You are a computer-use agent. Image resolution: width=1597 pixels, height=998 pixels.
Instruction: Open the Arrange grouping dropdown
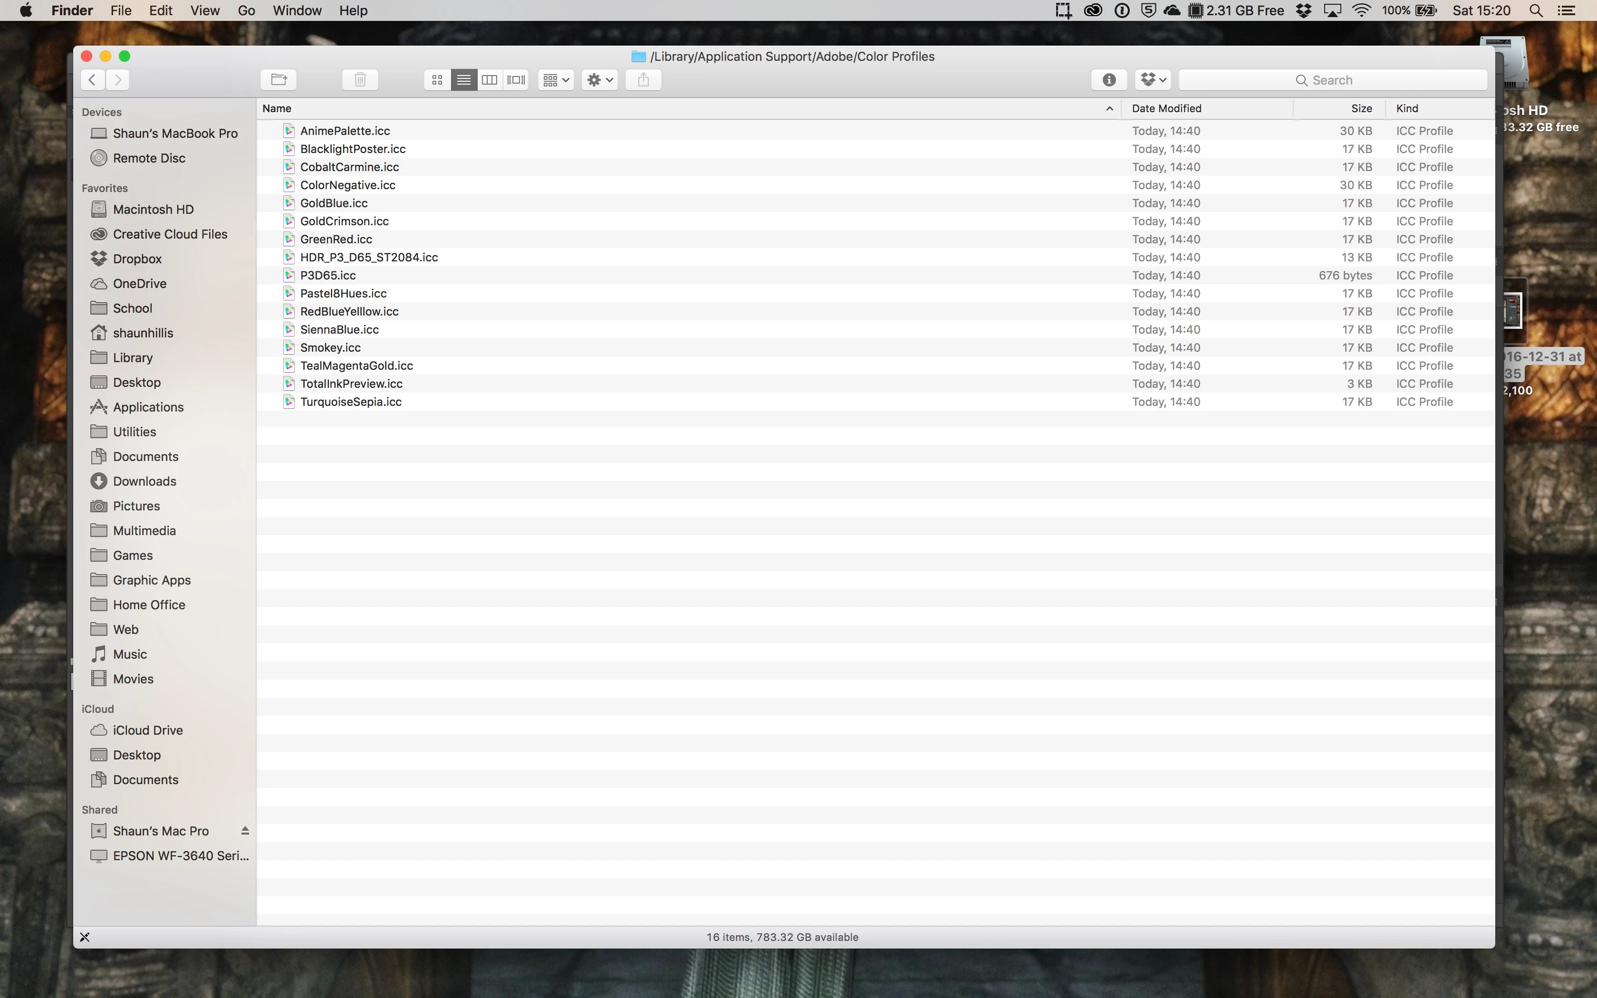(556, 80)
